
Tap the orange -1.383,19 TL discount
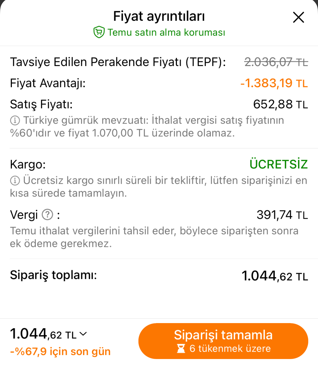point(274,83)
